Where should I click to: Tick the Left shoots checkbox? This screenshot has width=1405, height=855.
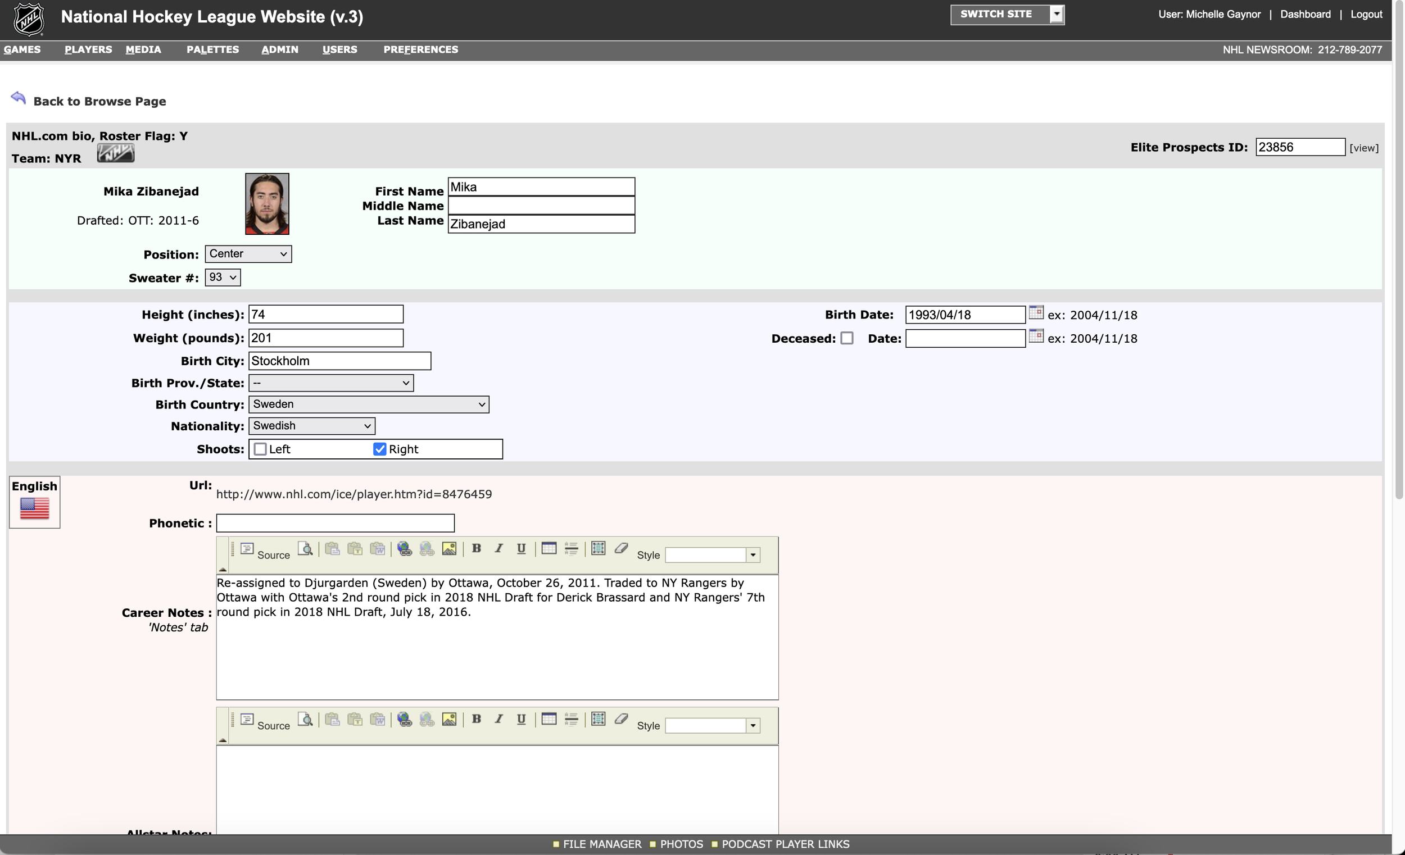pyautogui.click(x=260, y=449)
